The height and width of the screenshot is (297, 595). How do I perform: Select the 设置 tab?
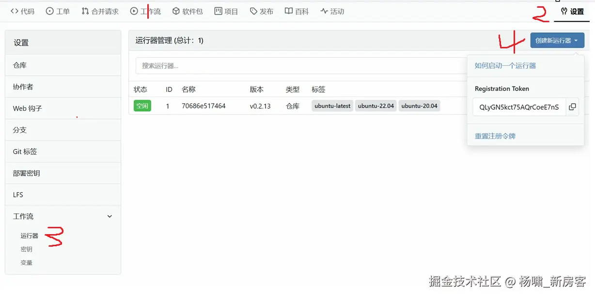tap(572, 11)
